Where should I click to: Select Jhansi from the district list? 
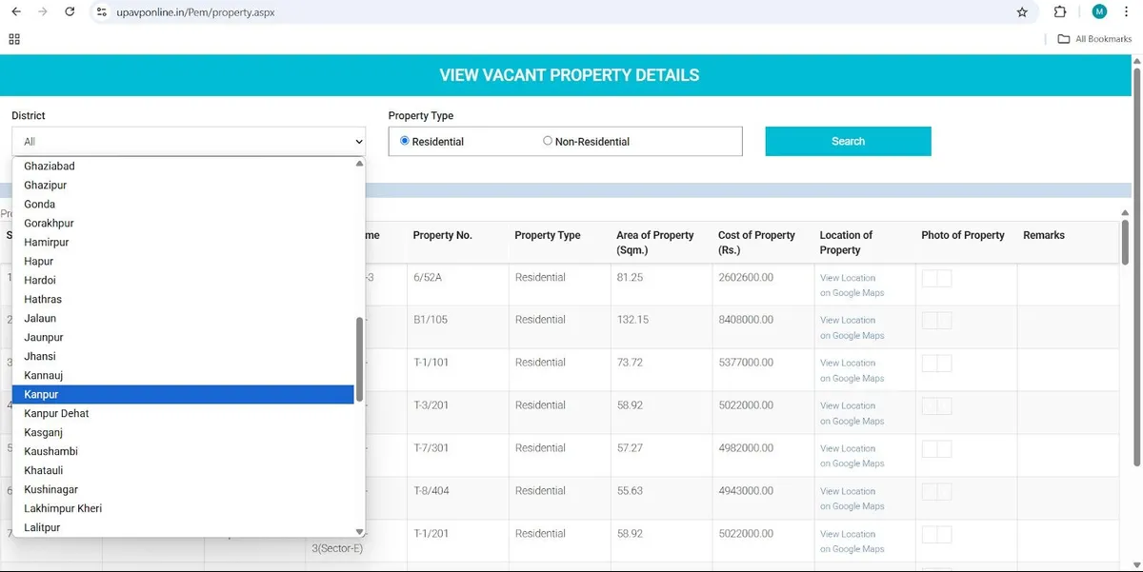39,356
